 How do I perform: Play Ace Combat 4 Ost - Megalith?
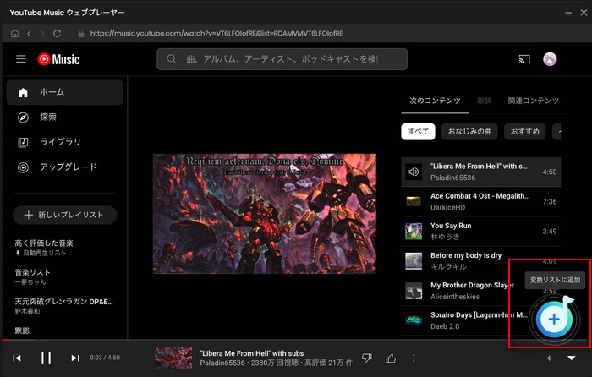(481, 201)
